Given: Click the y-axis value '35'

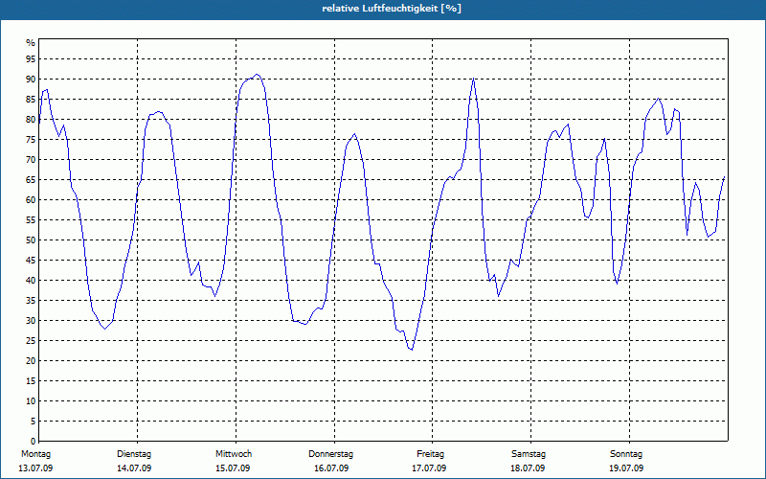Looking at the screenshot, I should pyautogui.click(x=31, y=301).
